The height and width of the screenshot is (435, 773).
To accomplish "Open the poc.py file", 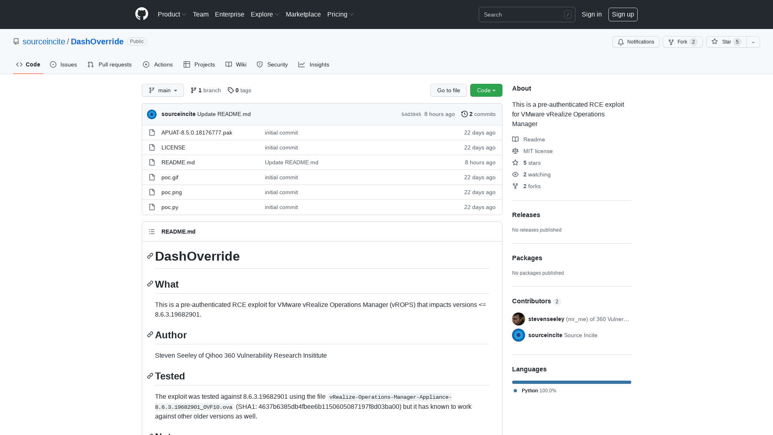I will click(169, 207).
